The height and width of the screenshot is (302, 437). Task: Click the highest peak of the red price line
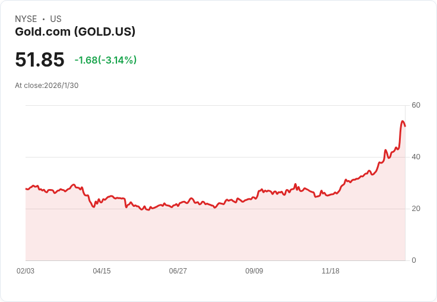403,121
